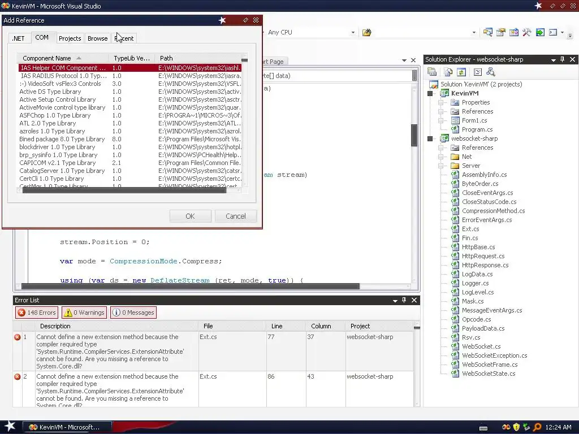The width and height of the screenshot is (579, 434).
Task: Click the Server folder icon
Action: [455, 166]
